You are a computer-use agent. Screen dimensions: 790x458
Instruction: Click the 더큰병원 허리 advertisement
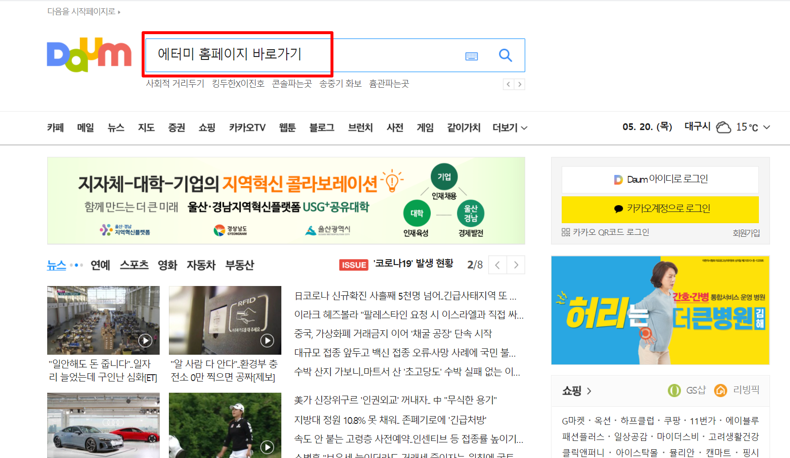point(660,310)
